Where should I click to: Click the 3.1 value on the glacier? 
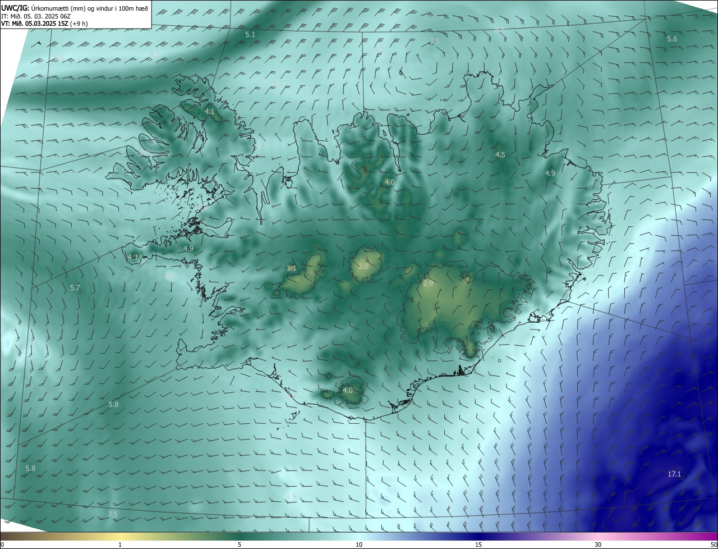[x=291, y=268]
